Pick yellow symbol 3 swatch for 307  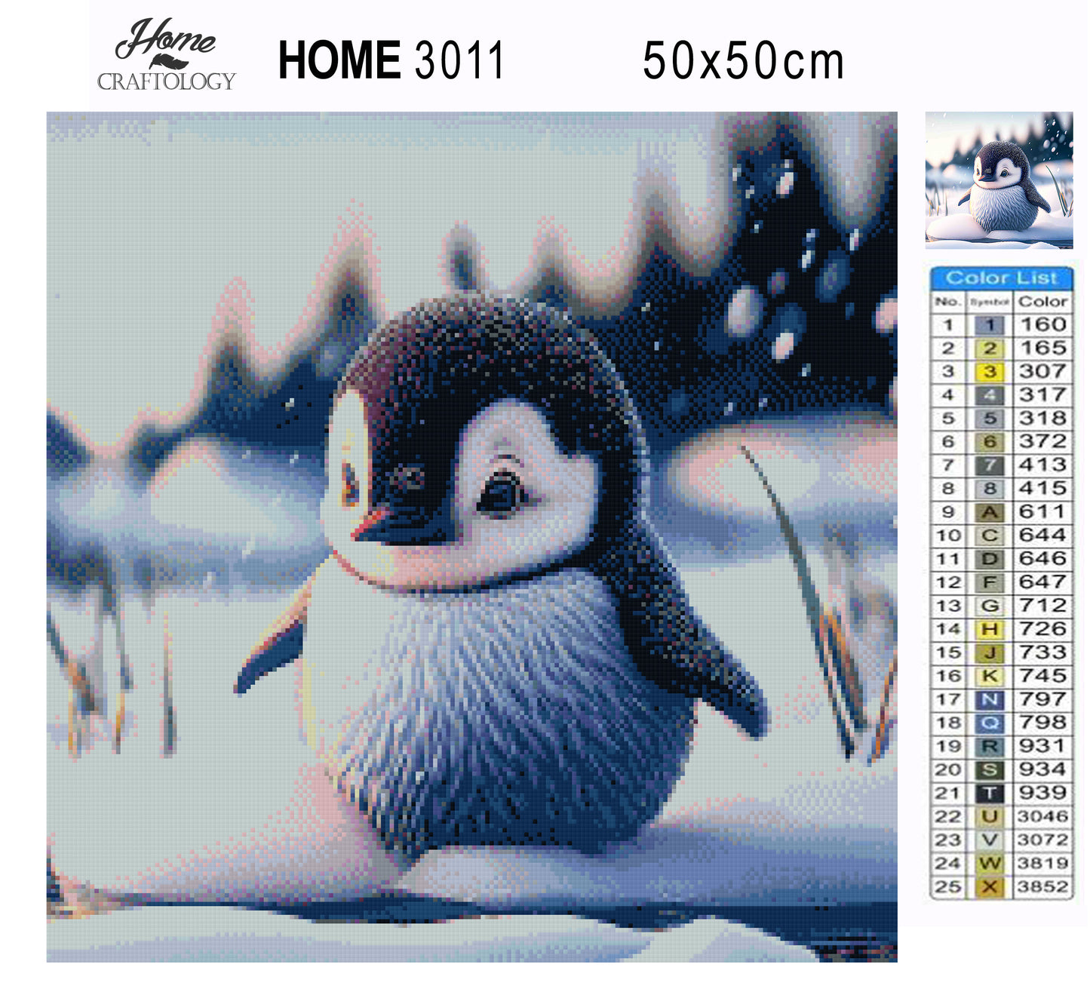990,372
